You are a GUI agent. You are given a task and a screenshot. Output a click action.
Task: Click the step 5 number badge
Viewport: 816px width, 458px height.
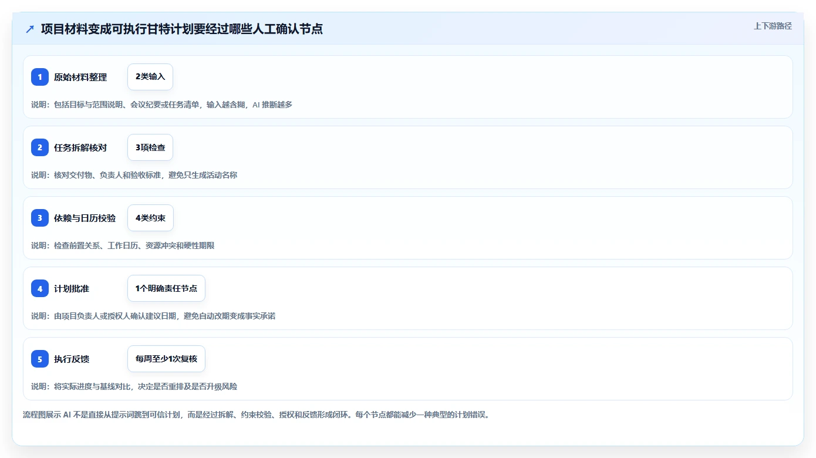pos(40,359)
